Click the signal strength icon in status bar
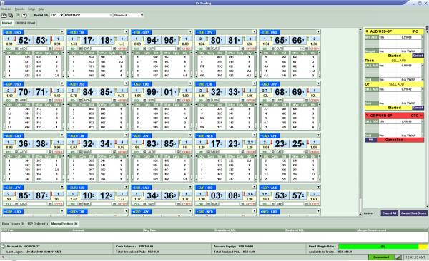 click(x=398, y=257)
